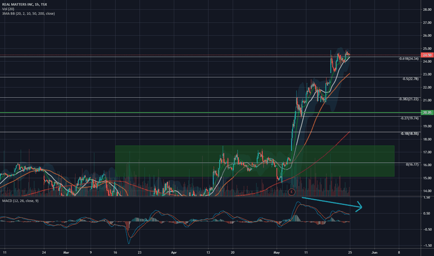Viewport: 434px width, 256px height.
Task: Click the May date on the time axis
Action: pos(277,252)
